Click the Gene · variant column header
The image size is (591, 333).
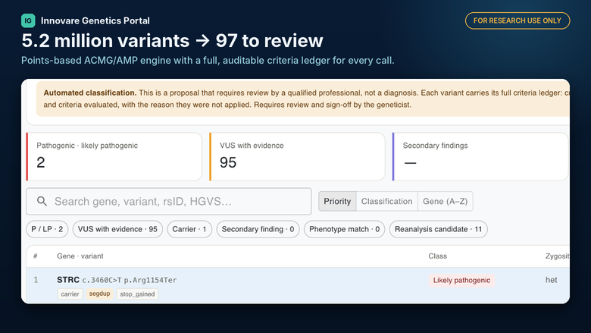(80, 256)
